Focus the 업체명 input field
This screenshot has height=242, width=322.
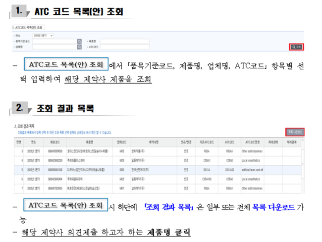click(54, 47)
